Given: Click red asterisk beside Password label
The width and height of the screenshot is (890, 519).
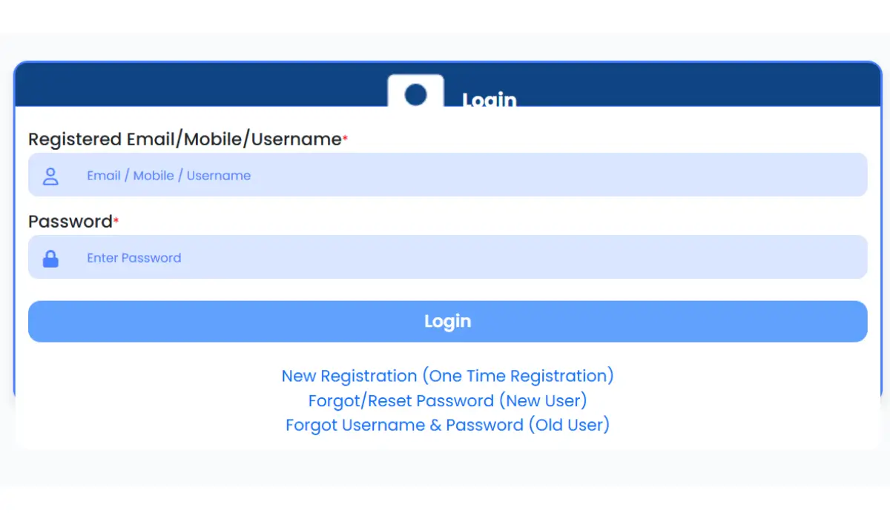Looking at the screenshot, I should 116,221.
